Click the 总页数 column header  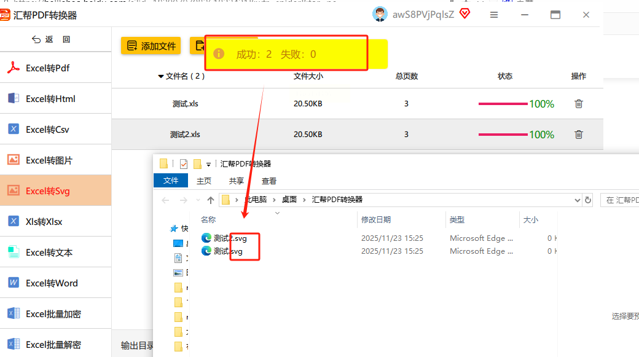click(x=406, y=76)
